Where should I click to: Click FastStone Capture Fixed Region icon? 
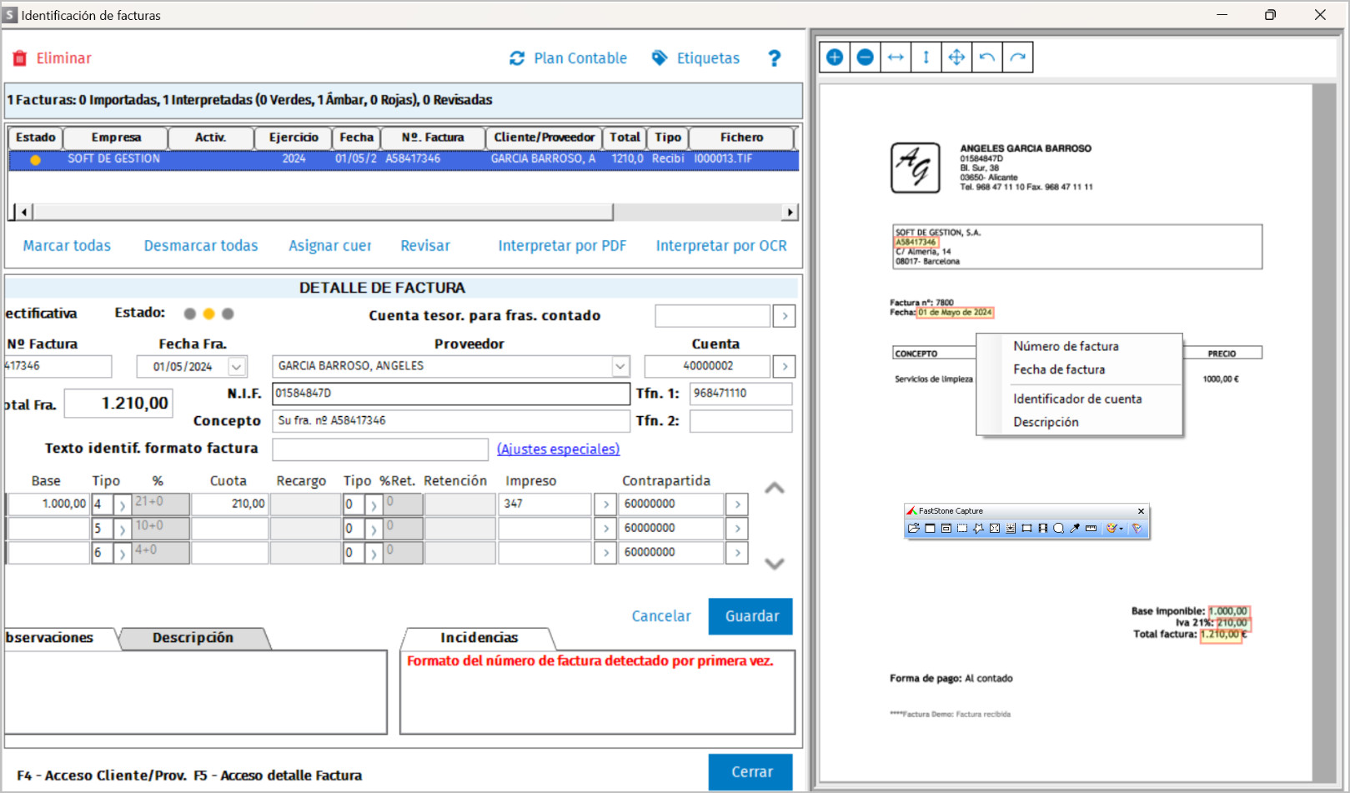coord(1026,528)
